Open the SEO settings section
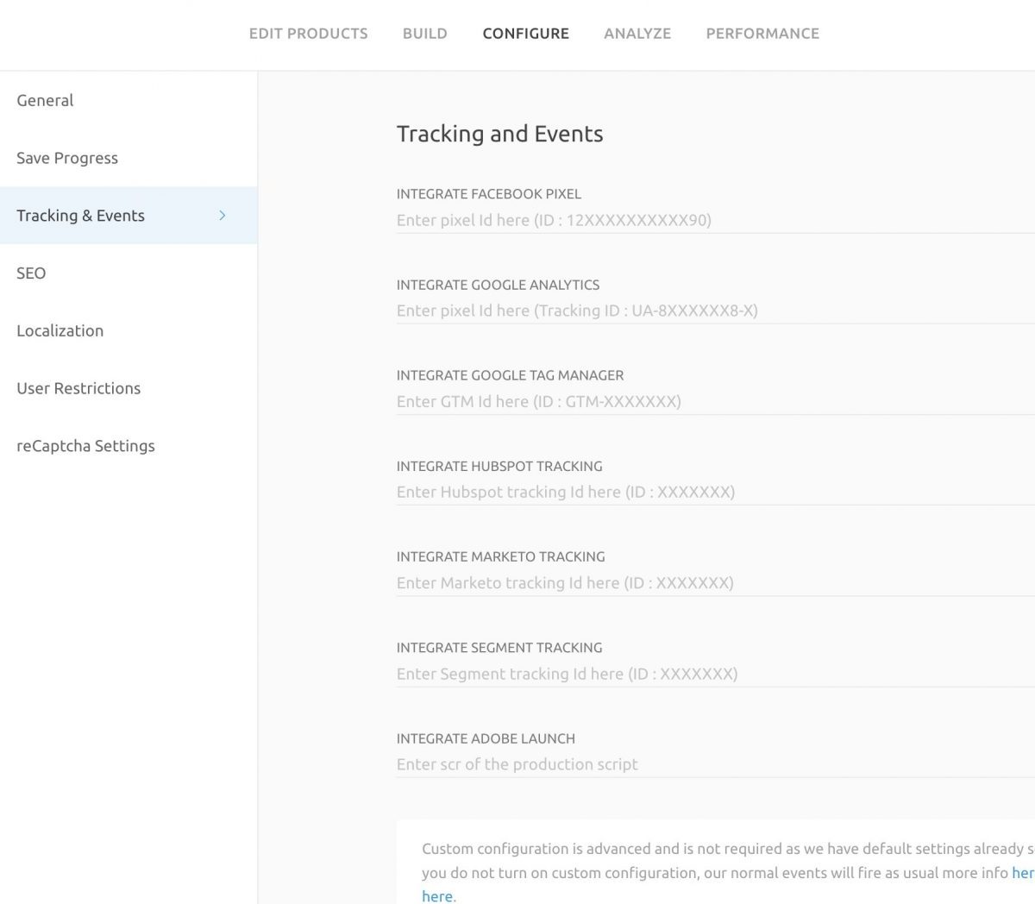Screen dimensions: 1035x904 point(31,273)
